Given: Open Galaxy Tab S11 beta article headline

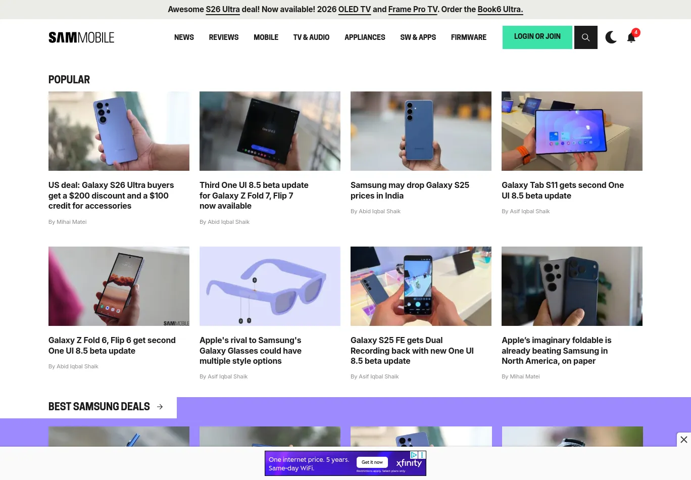Looking at the screenshot, I should pos(563,190).
